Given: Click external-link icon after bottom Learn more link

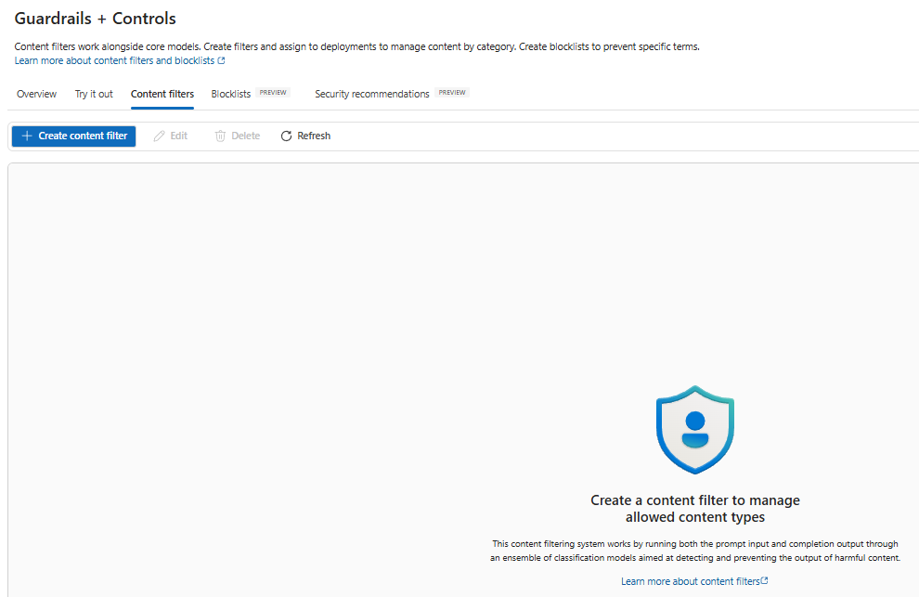Looking at the screenshot, I should click(x=764, y=580).
